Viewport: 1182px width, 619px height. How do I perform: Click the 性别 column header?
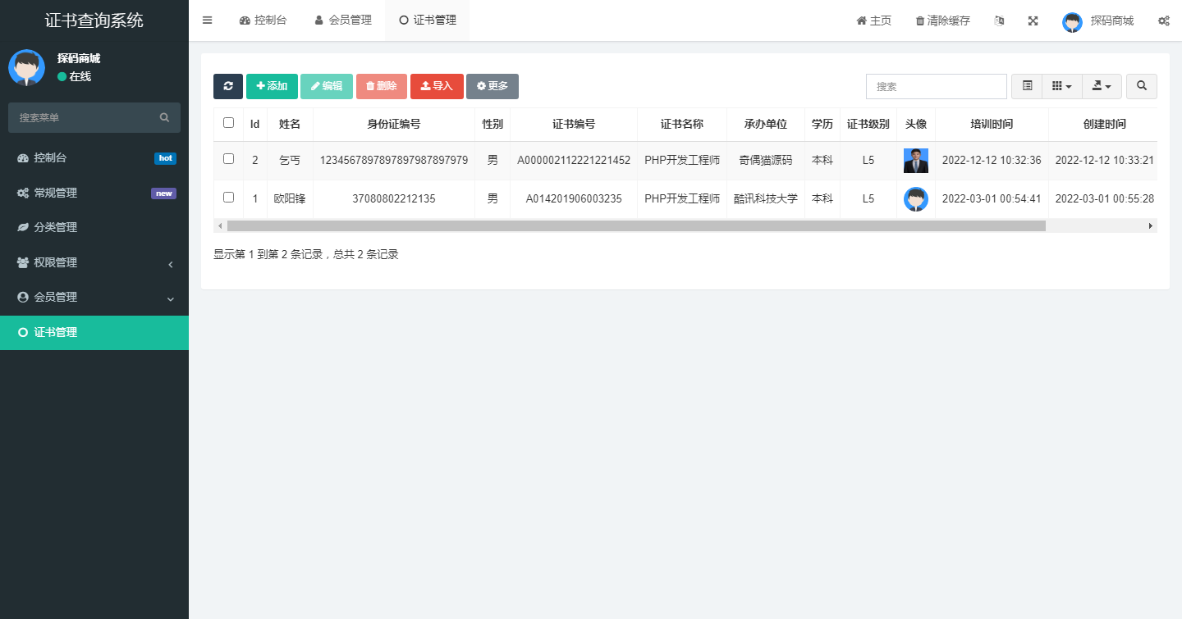coord(492,124)
